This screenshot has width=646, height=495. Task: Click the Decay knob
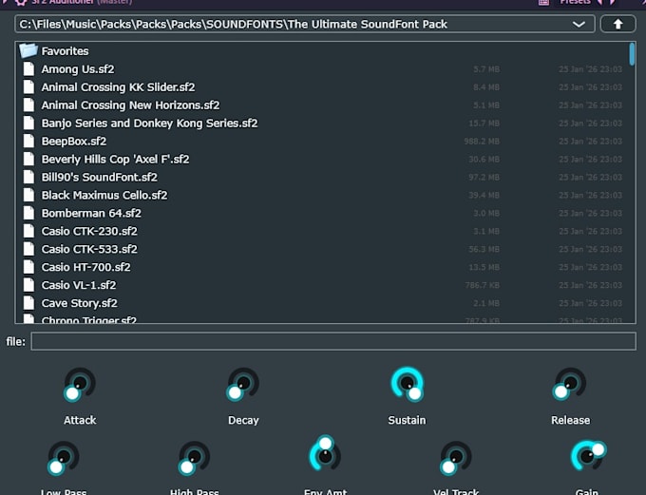pos(243,385)
